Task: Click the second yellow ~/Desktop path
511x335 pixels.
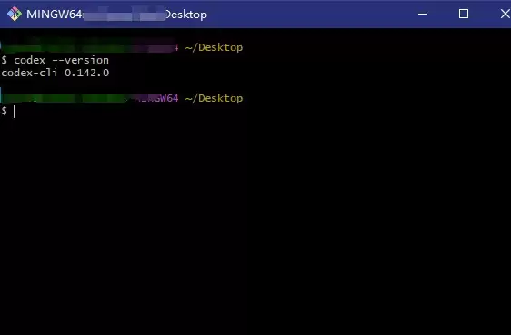Action: tap(214, 98)
